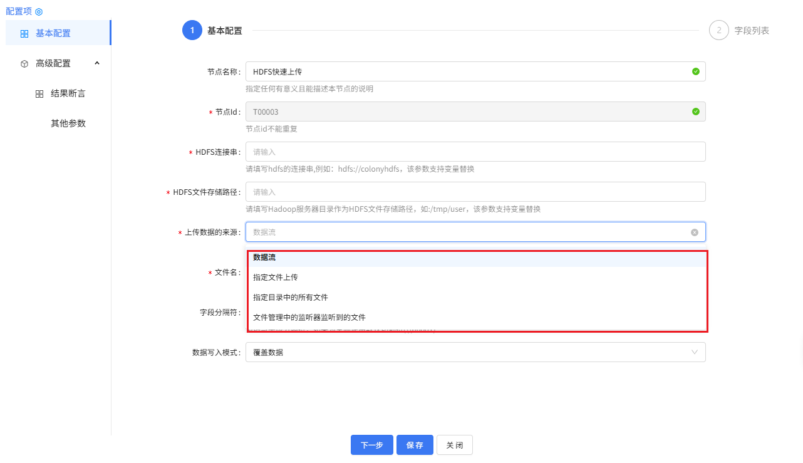Open 其他参数 in the sidebar
This screenshot has width=803, height=463.
68,123
